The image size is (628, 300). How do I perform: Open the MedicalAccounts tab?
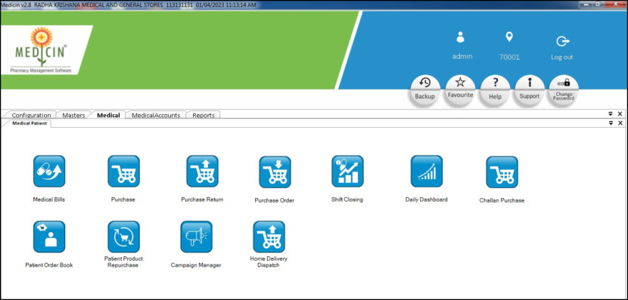point(156,115)
